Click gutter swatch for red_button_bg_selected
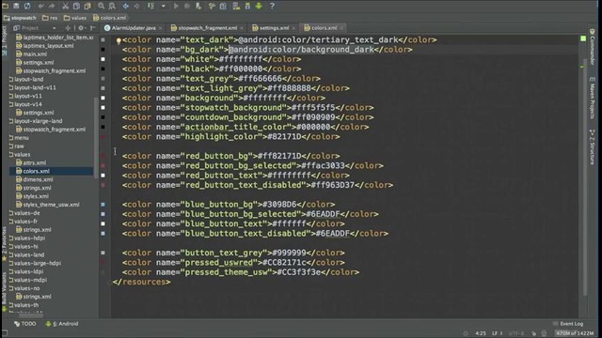The height and width of the screenshot is (338, 602). pyautogui.click(x=103, y=165)
